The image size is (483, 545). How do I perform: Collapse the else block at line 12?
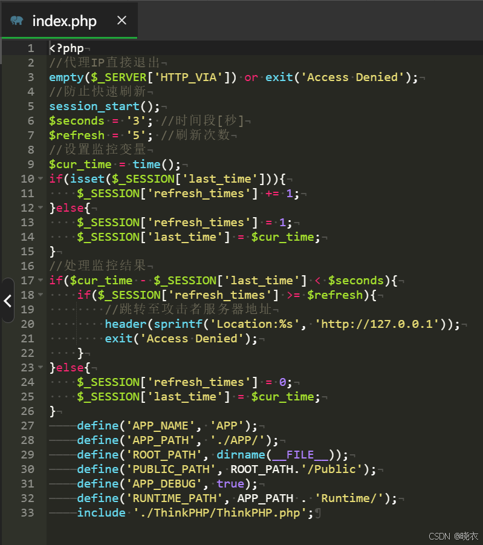pos(41,207)
